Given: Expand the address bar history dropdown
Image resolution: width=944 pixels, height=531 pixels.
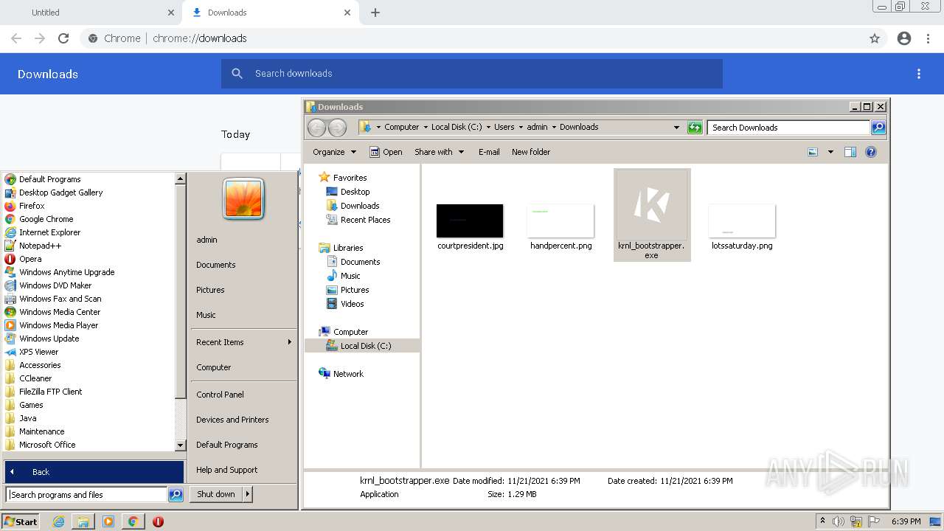Looking at the screenshot, I should (676, 128).
